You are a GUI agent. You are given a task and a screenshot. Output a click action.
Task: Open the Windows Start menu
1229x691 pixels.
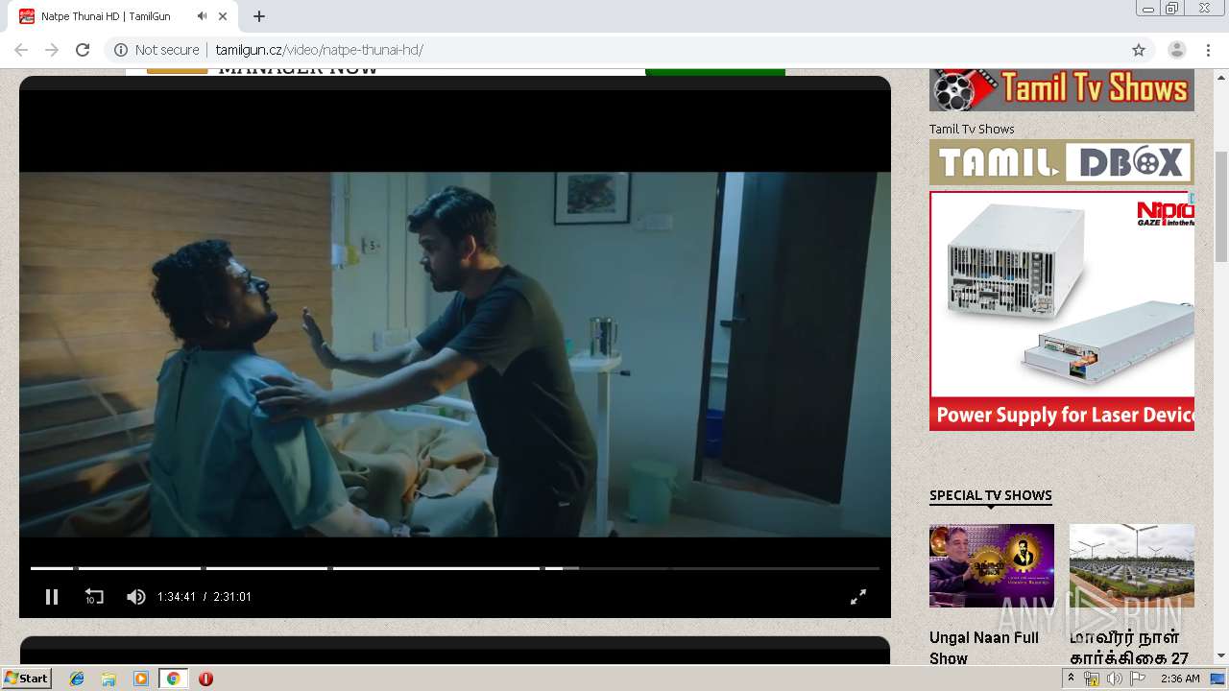[26, 679]
